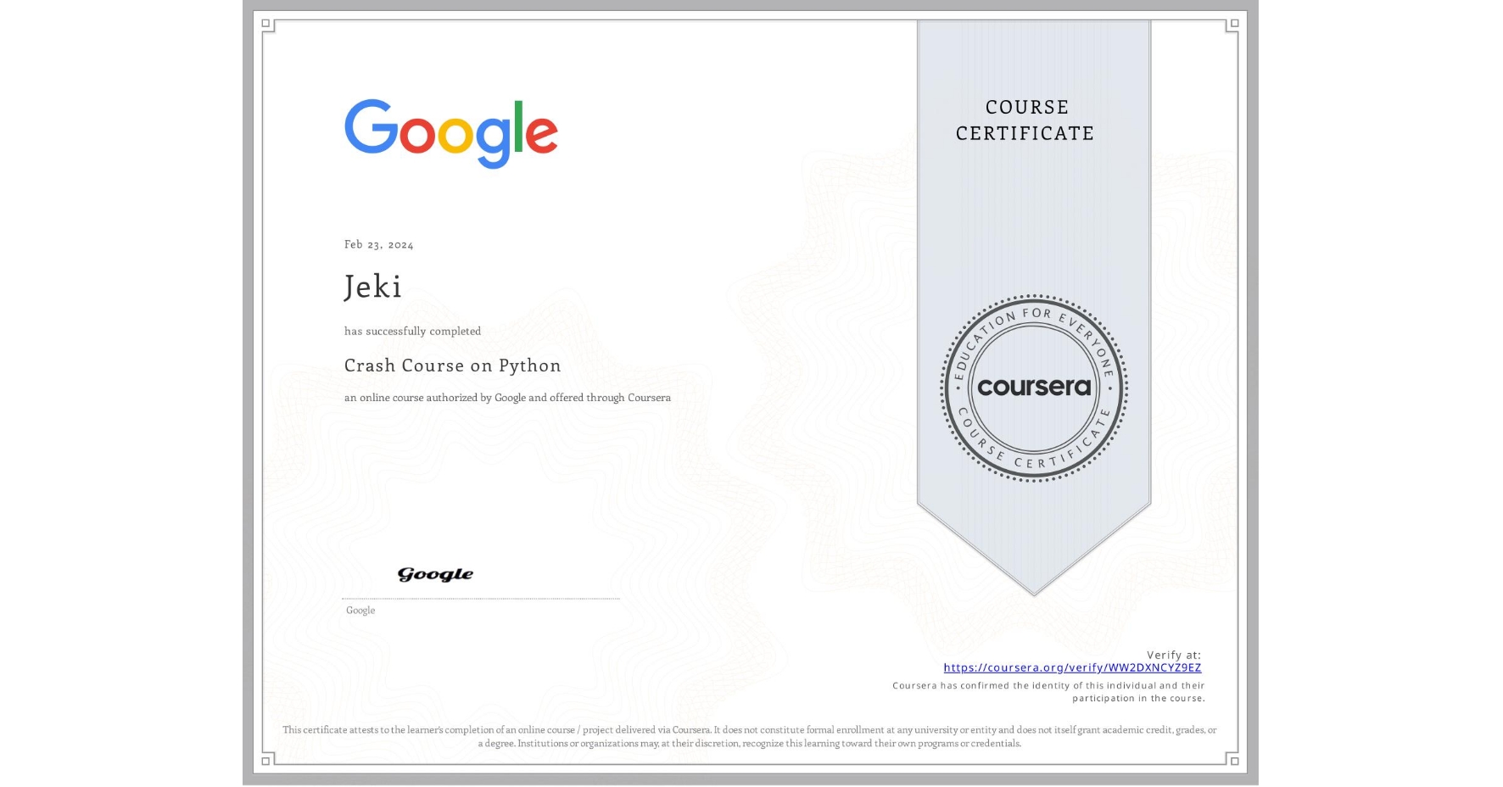Screen dimensions: 1503x787
Task: Click the Coursera circular seal badge
Action: pos(1033,388)
